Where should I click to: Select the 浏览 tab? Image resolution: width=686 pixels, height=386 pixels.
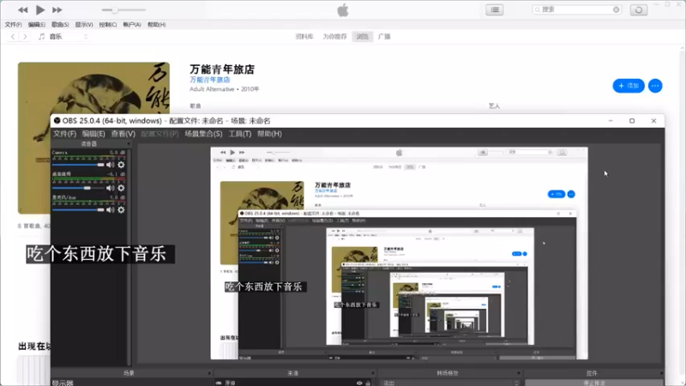point(362,37)
